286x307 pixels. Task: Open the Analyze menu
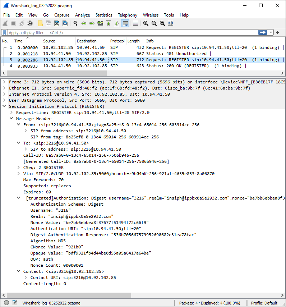(82, 15)
